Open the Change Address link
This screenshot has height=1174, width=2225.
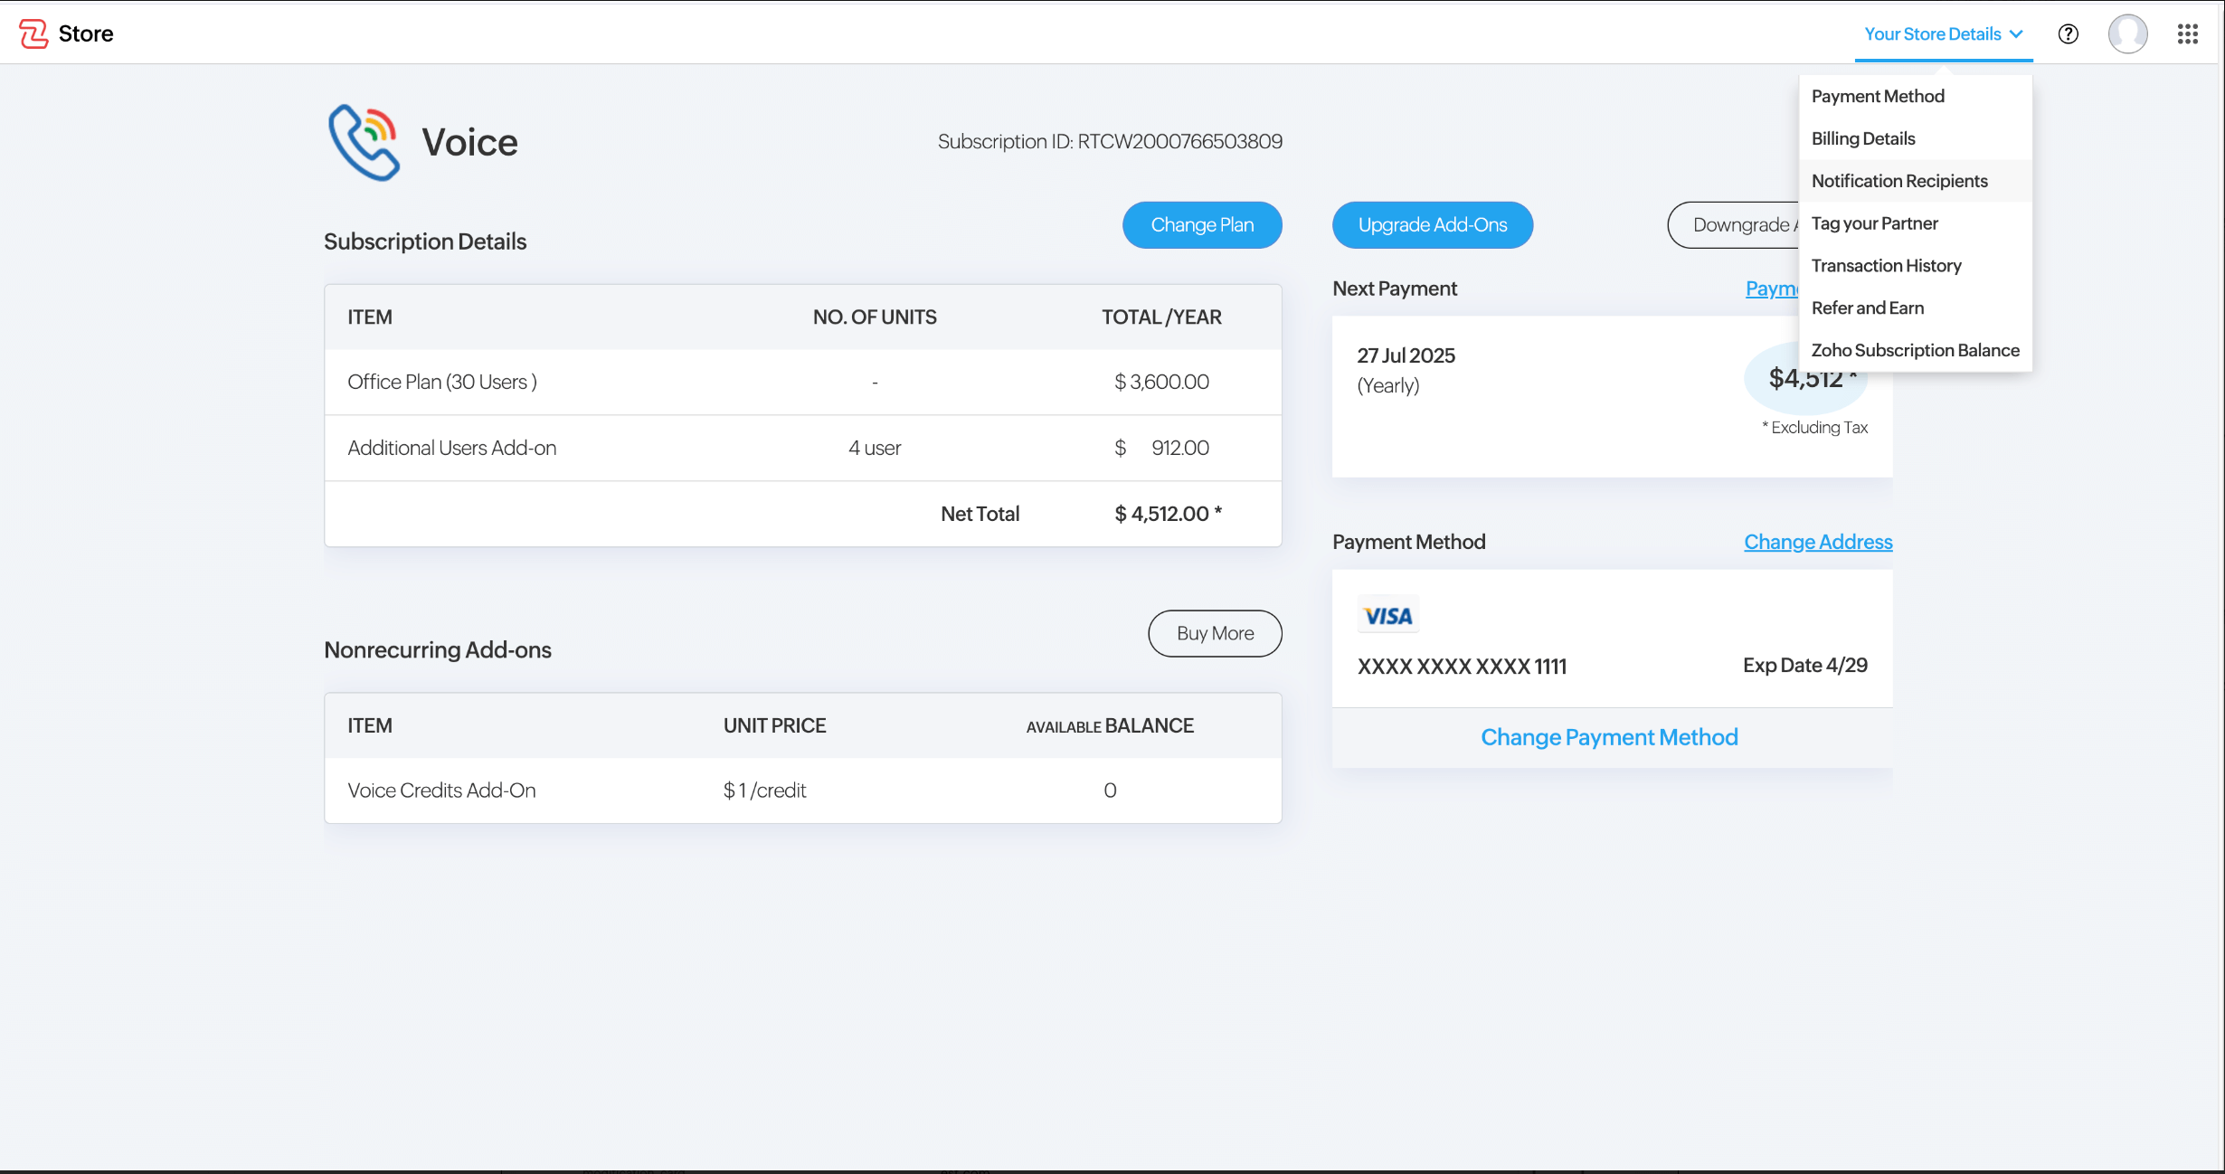1818,542
